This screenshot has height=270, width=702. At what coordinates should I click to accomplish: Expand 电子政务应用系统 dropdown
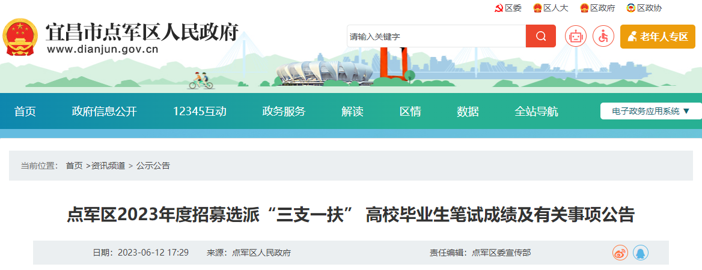click(651, 111)
